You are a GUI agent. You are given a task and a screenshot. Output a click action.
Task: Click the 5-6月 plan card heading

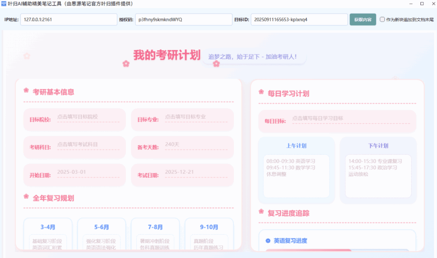(102, 227)
